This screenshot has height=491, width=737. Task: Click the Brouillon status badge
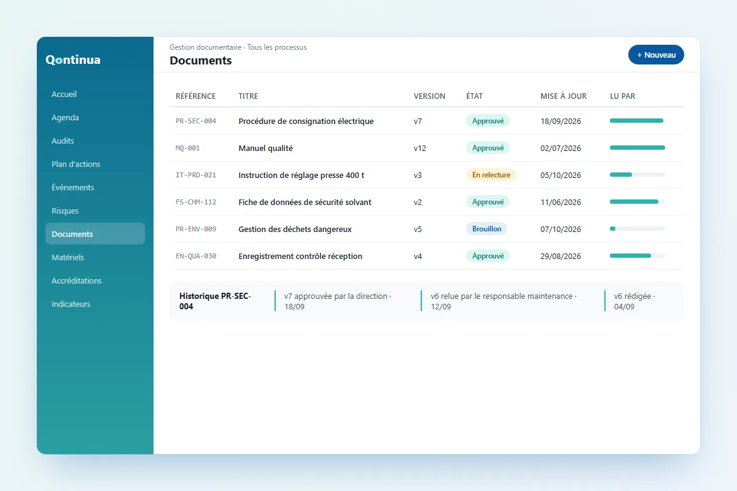(487, 229)
